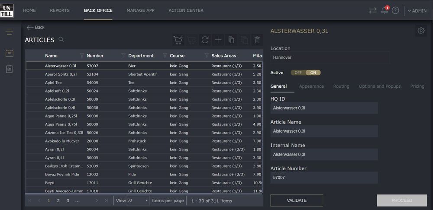Click the delete trash icon
Viewport: 433px width, 210px height.
[257, 40]
